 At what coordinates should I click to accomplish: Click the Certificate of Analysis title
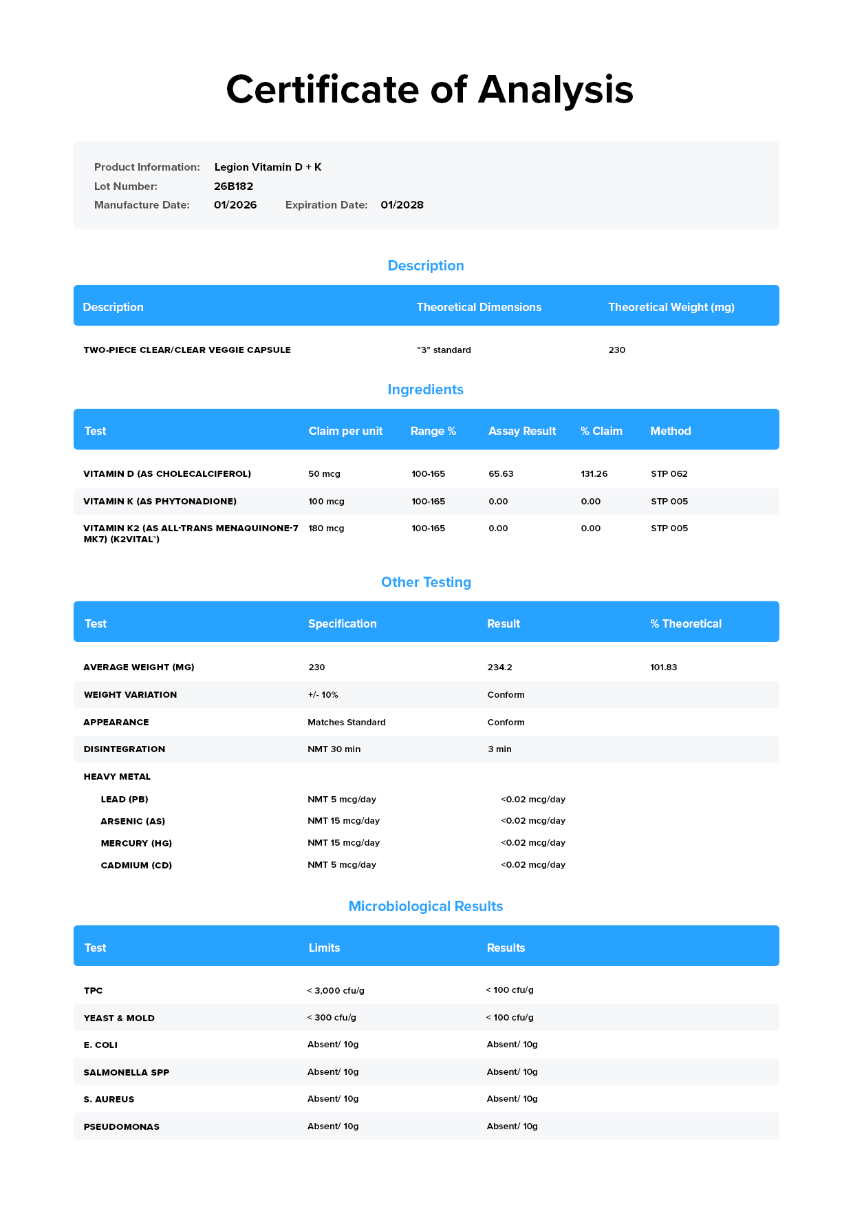(429, 89)
